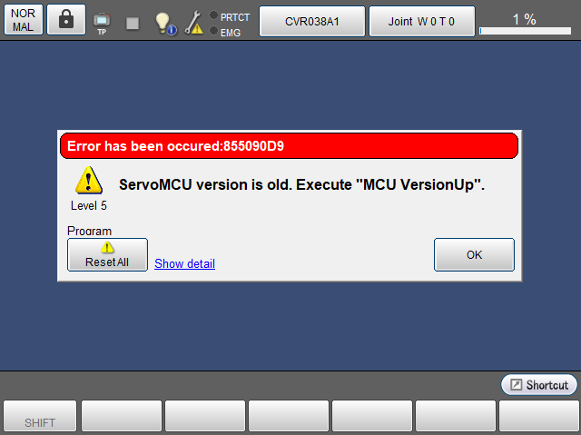Open the CVR038A1 robot selector
Viewport: 581px width, 435px height.
(312, 21)
